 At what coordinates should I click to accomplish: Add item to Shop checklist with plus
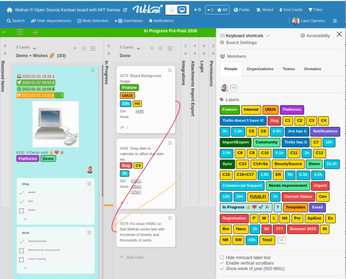(x=25, y=219)
